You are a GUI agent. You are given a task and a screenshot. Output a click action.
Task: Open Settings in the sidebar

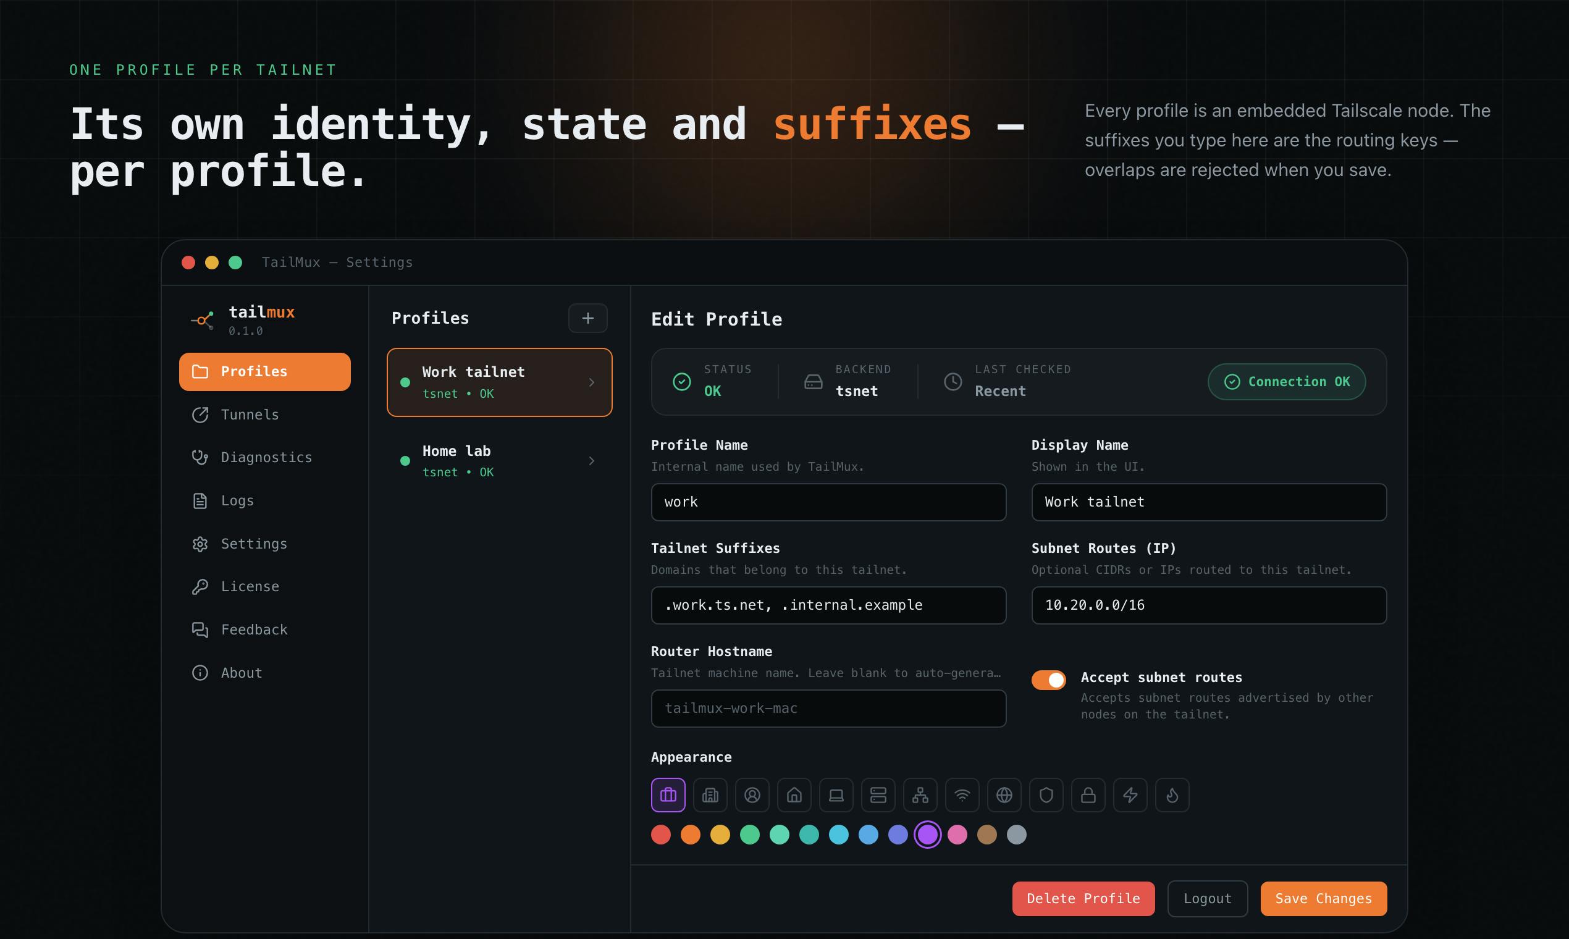[264, 544]
